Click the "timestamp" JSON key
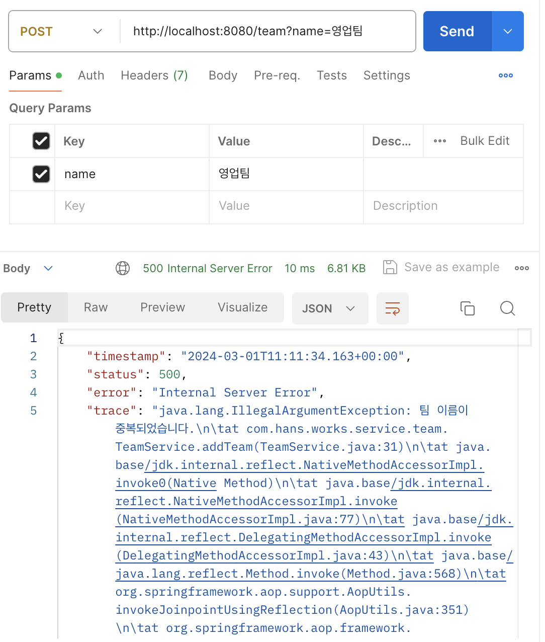Viewport: 545px width, 642px height. 126,356
